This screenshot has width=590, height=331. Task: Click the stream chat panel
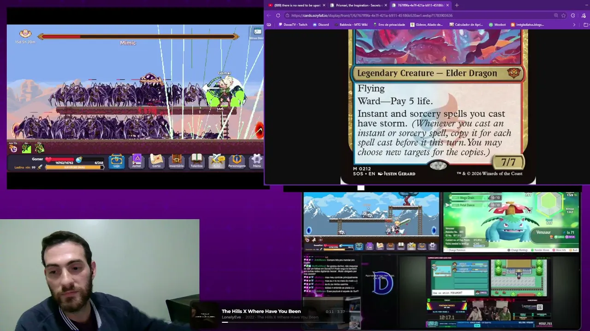click(331, 276)
